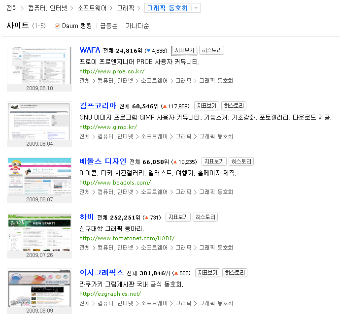Click WAFA rank text 24,816위
This screenshot has height=317, width=340.
click(129, 51)
